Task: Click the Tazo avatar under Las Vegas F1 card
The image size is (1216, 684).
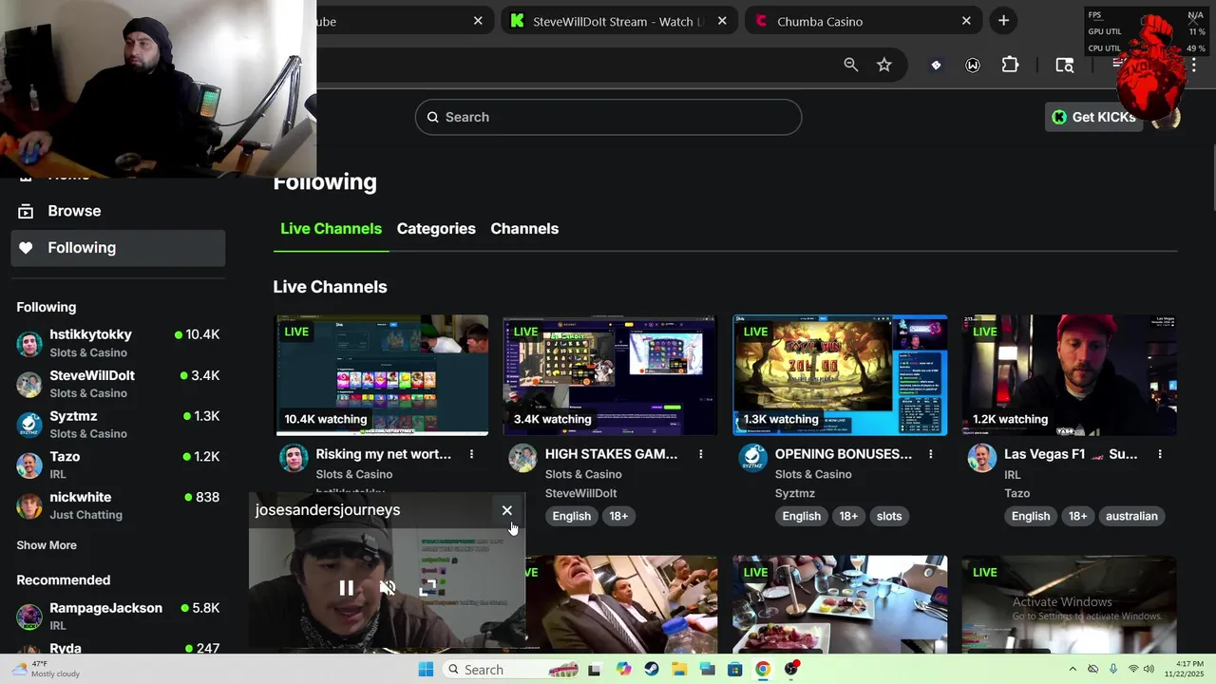Action: point(982,458)
